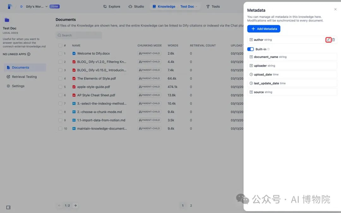Click the string type icon beside author

click(x=251, y=40)
